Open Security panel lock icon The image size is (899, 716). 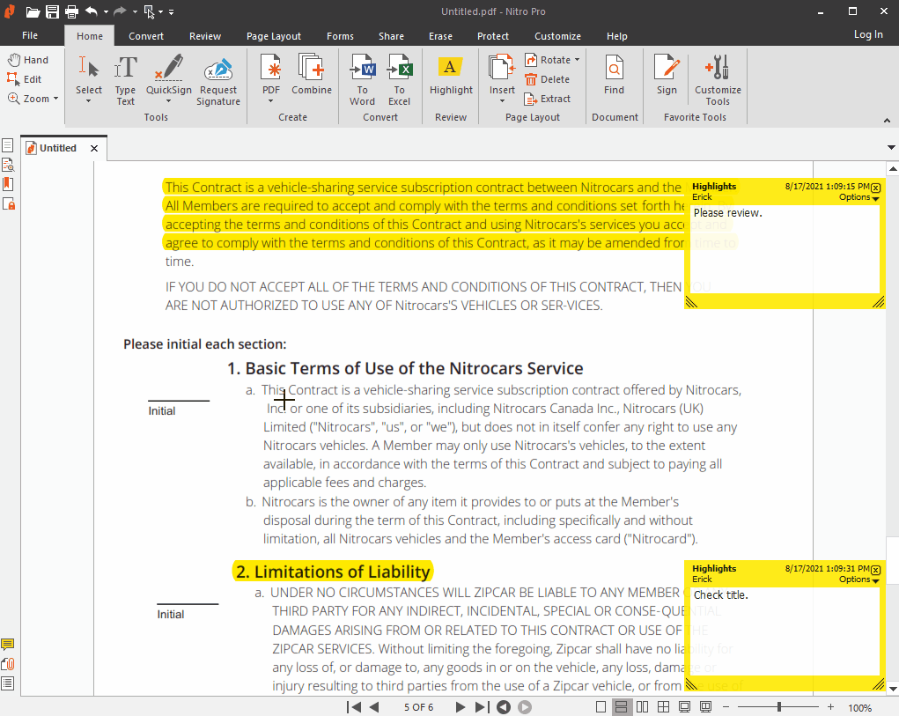(x=9, y=203)
